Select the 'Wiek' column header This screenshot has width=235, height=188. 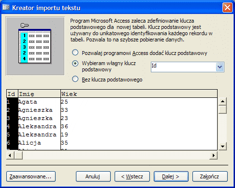tap(139, 94)
